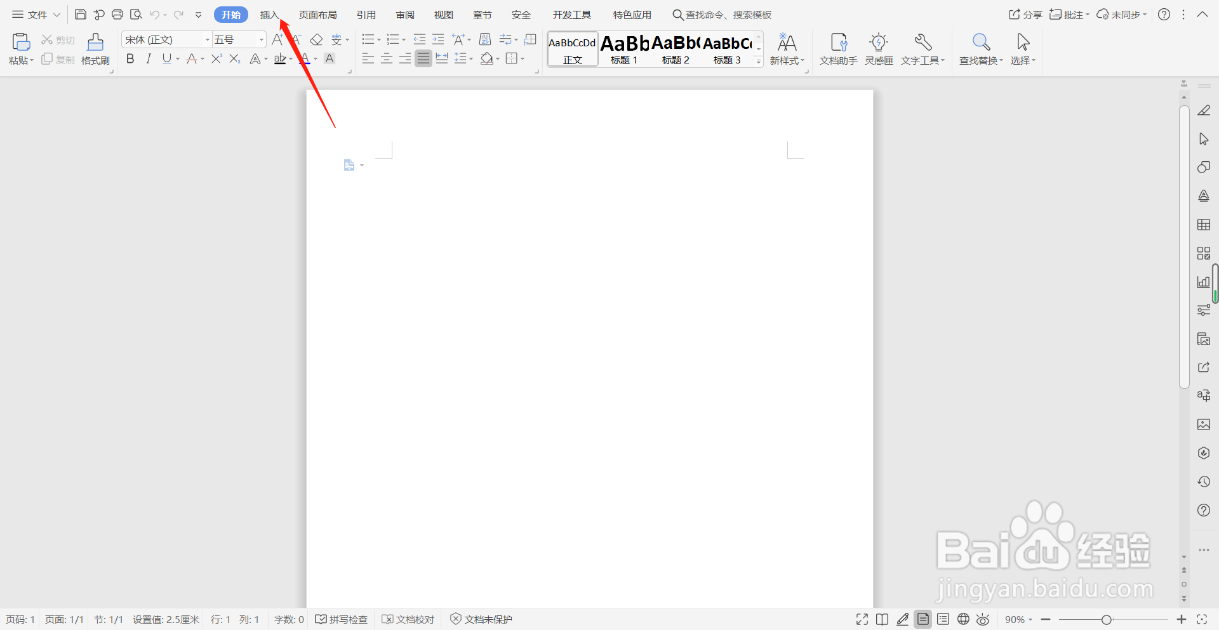Select Align Left paragraph alignment
The width and height of the screenshot is (1219, 630).
[368, 59]
